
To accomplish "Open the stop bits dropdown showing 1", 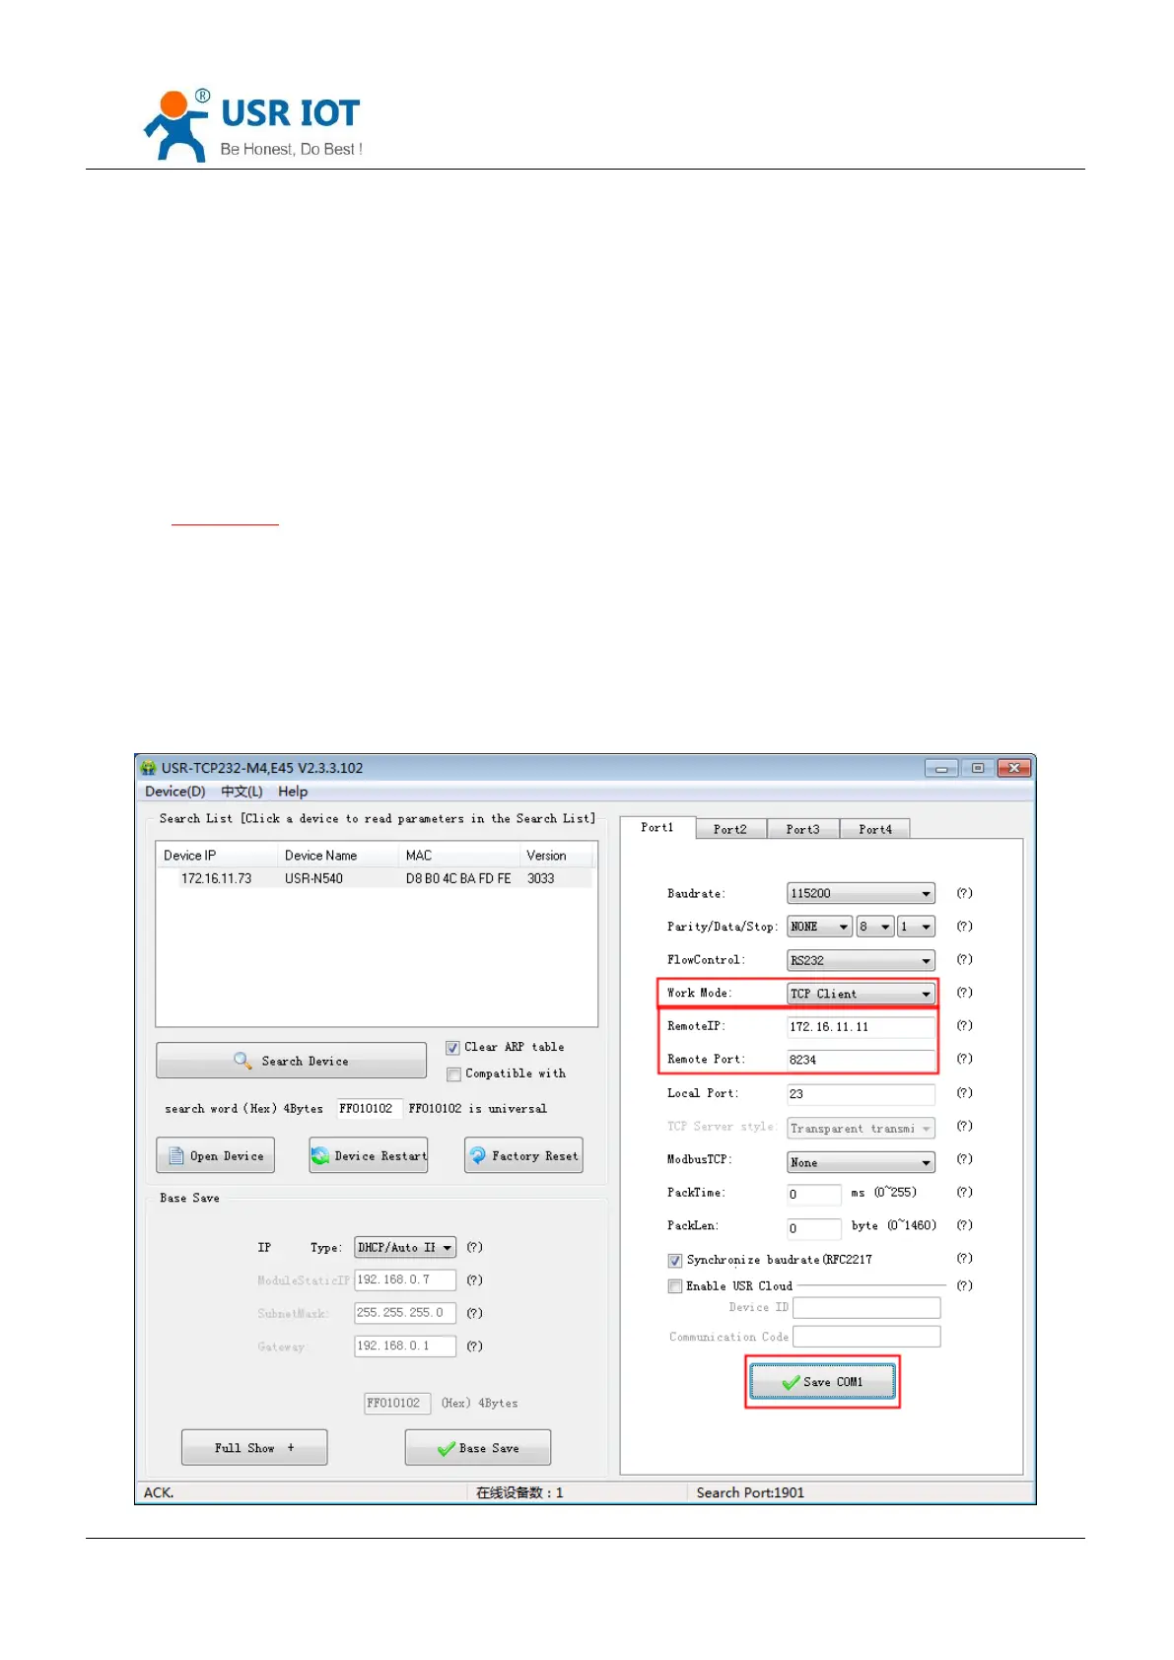I will [x=916, y=928].
